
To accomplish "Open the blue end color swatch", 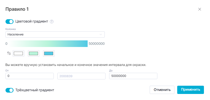I will (x=49, y=53).
